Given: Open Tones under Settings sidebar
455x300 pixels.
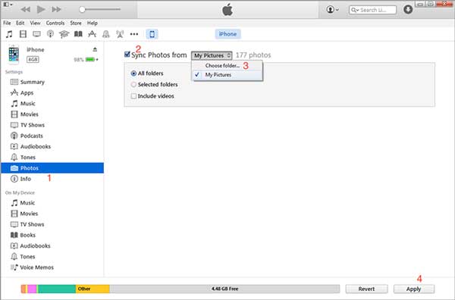Looking at the screenshot, I should click(x=52, y=157).
